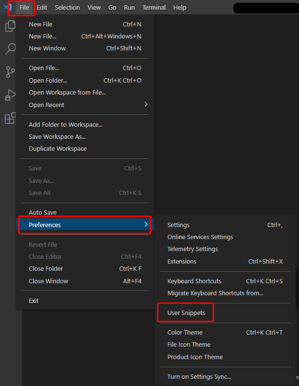Expand the Open Recent submenu arrow
299x386 pixels.
point(146,104)
